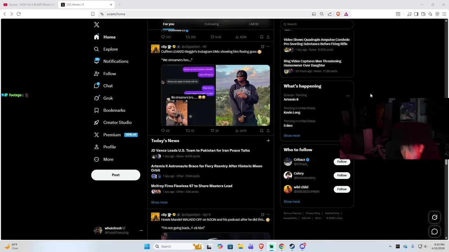The width and height of the screenshot is (449, 252).
Task: View analytics of the Cuffem LEAKED post (247K)
Action: tap(241, 131)
